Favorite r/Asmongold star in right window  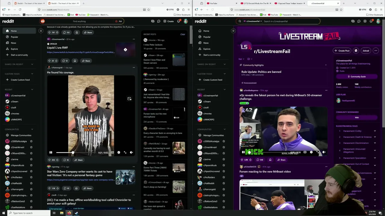(x=224, y=189)
